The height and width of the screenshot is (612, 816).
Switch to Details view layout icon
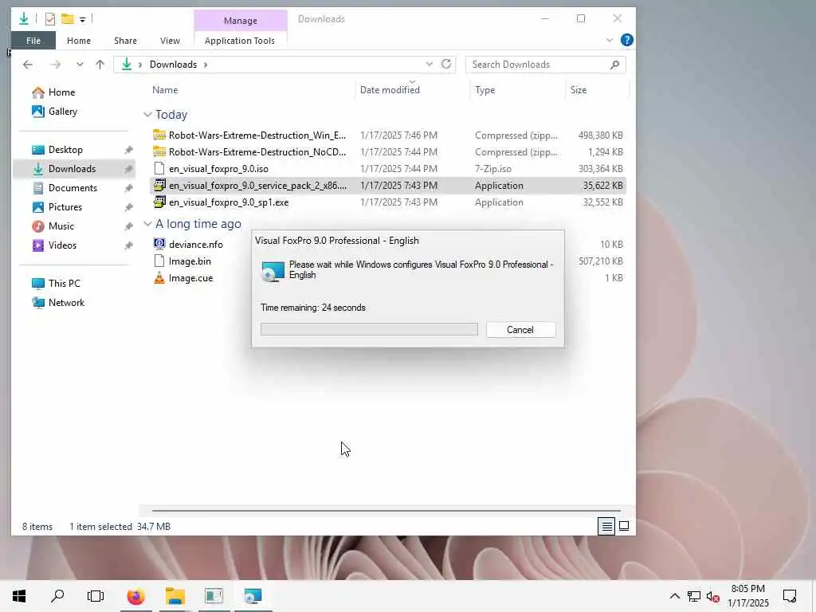click(606, 527)
